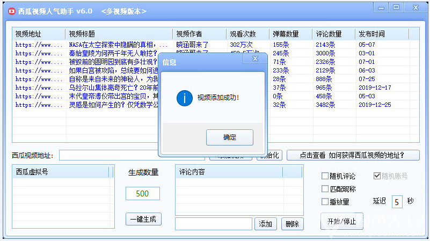Open 点击查看 如何获得西瓜视频的地址 help button
The image size is (430, 241).
pos(353,155)
